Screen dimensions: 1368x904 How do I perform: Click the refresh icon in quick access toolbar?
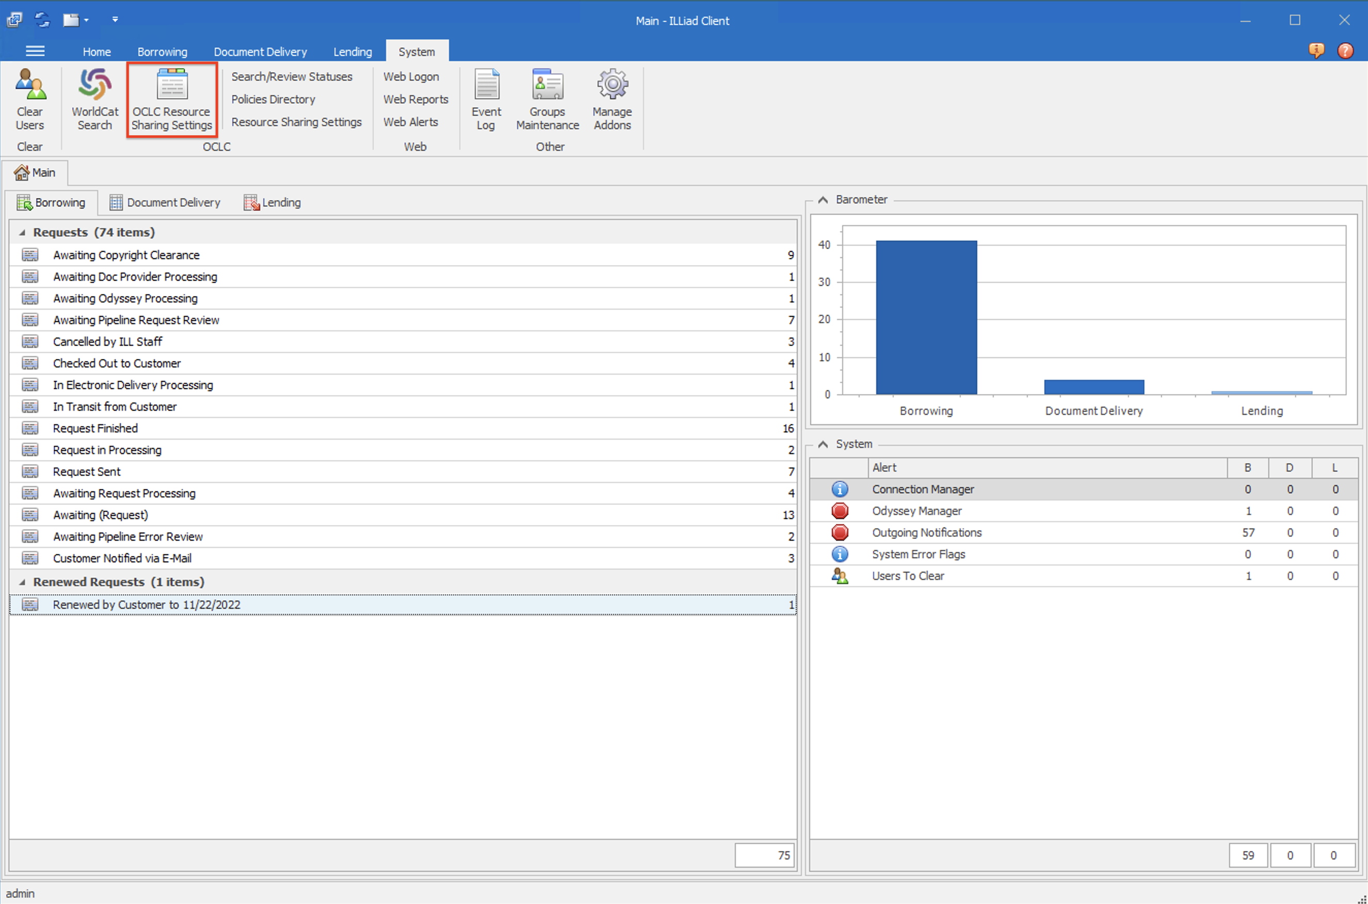point(42,19)
